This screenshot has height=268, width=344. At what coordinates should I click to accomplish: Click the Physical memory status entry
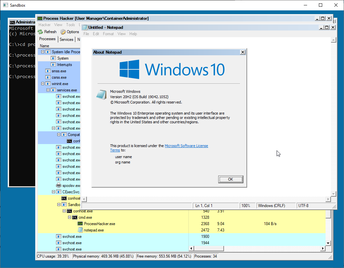(x=103, y=256)
